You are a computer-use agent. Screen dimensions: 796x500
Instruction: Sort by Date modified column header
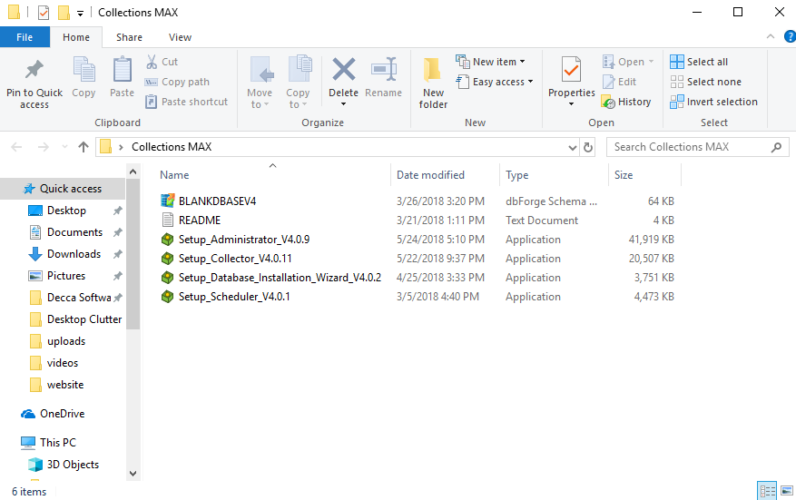click(x=430, y=175)
